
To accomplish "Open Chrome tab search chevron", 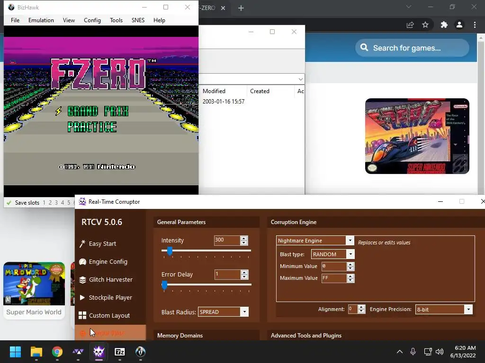I will click(409, 7).
